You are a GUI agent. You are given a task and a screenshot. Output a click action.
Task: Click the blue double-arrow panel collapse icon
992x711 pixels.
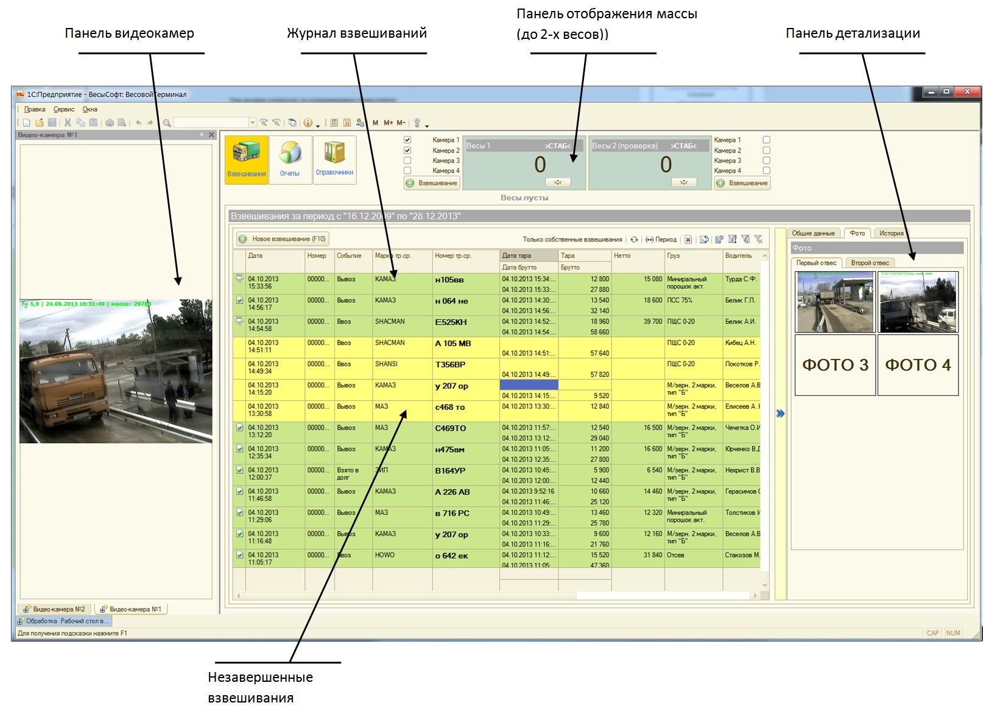780,414
